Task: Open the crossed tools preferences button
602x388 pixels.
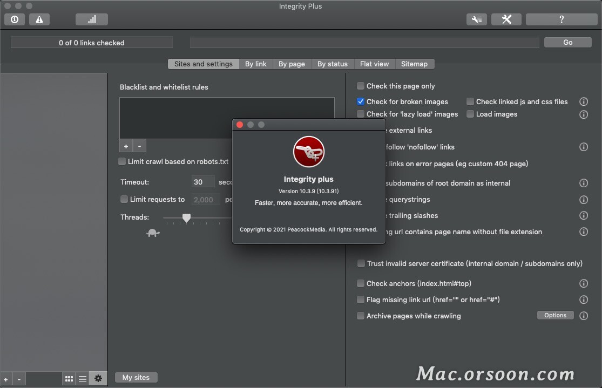Action: (506, 19)
